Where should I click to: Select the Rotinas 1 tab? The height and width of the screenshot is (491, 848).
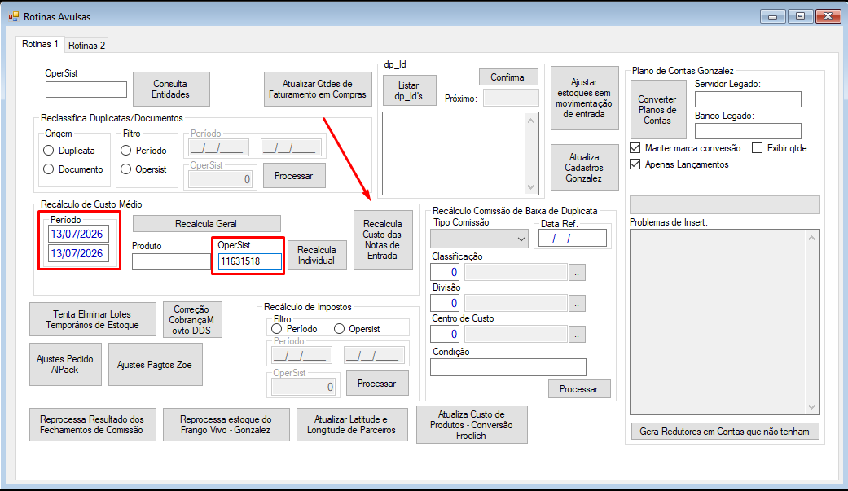40,44
